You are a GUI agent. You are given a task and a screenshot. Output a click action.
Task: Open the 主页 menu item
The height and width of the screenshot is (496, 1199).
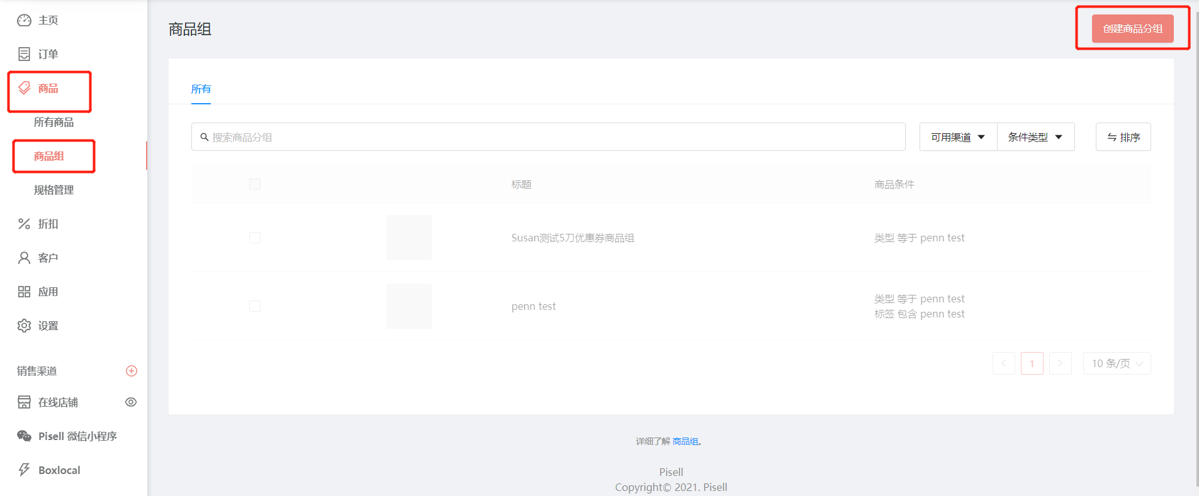pos(48,20)
